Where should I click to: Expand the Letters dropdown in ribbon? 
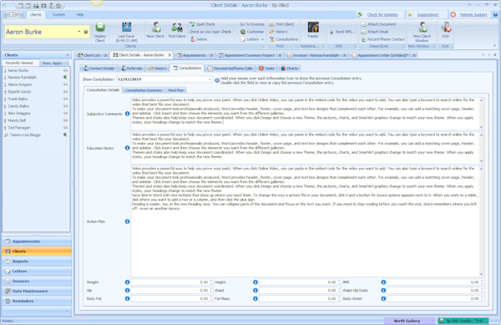click(262, 39)
